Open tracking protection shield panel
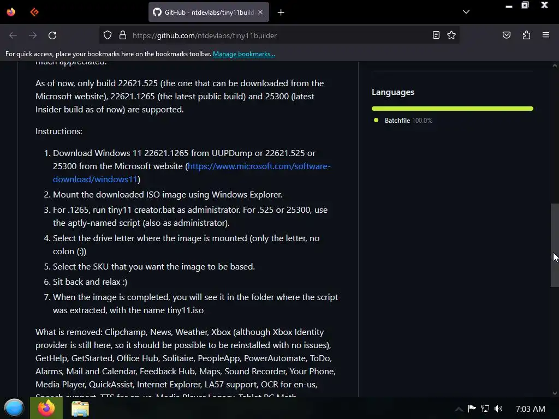Image resolution: width=559 pixels, height=419 pixels. [108, 35]
